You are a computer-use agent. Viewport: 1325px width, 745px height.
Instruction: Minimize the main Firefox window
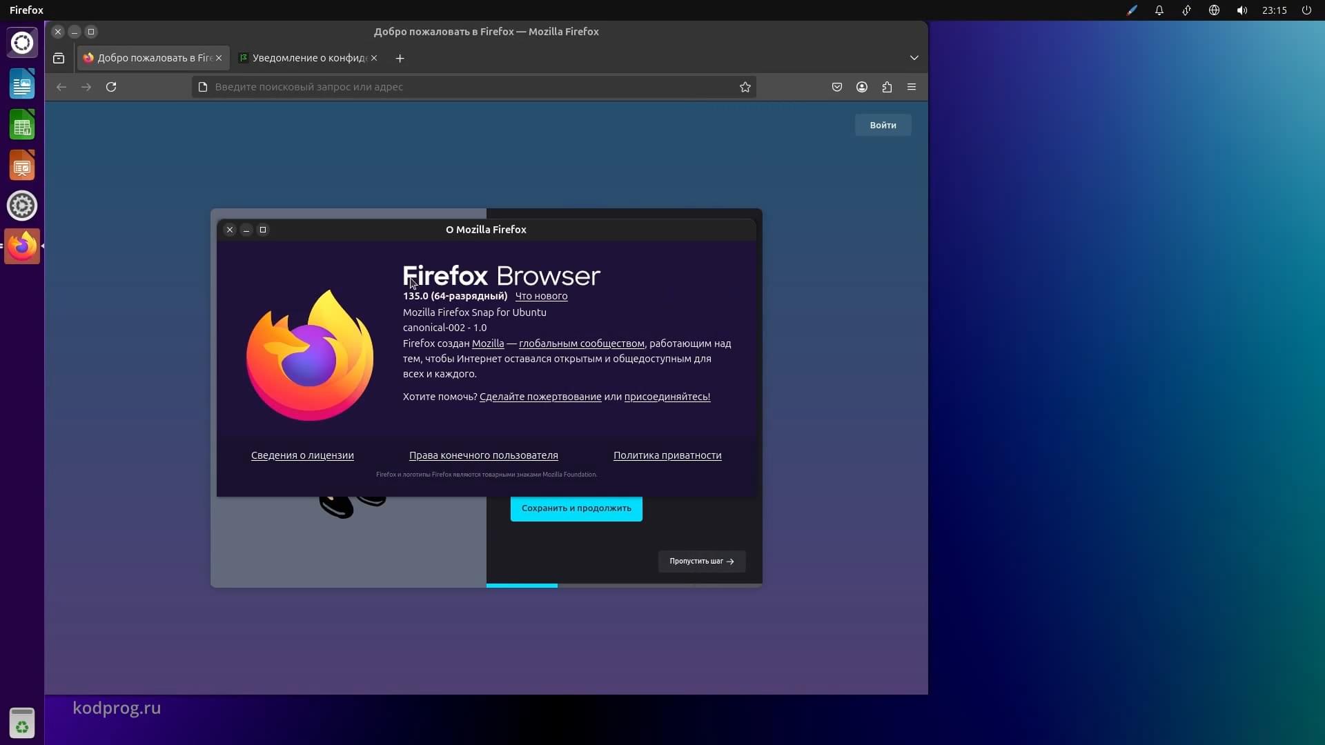coord(75,32)
